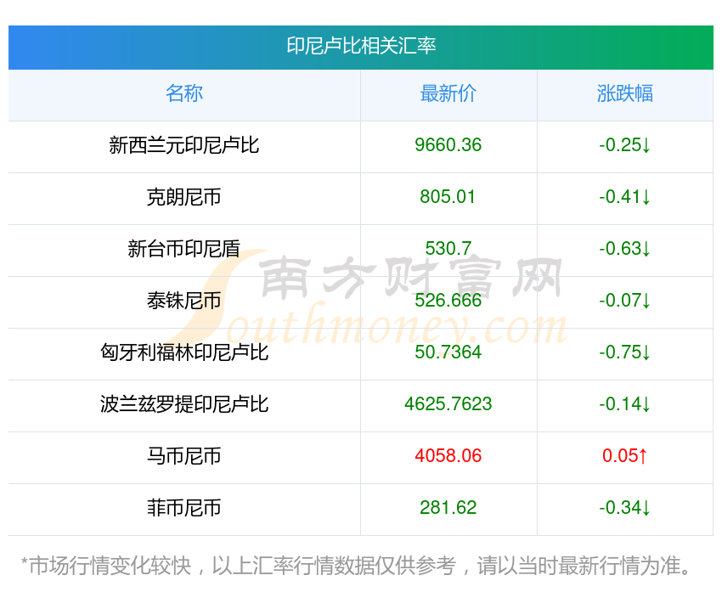Select the 最新价 column header

(448, 93)
